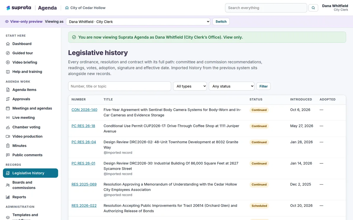Screen dimensions: 353x220
Task: Click imported record icon under RES 2025-069
Action: (105, 195)
